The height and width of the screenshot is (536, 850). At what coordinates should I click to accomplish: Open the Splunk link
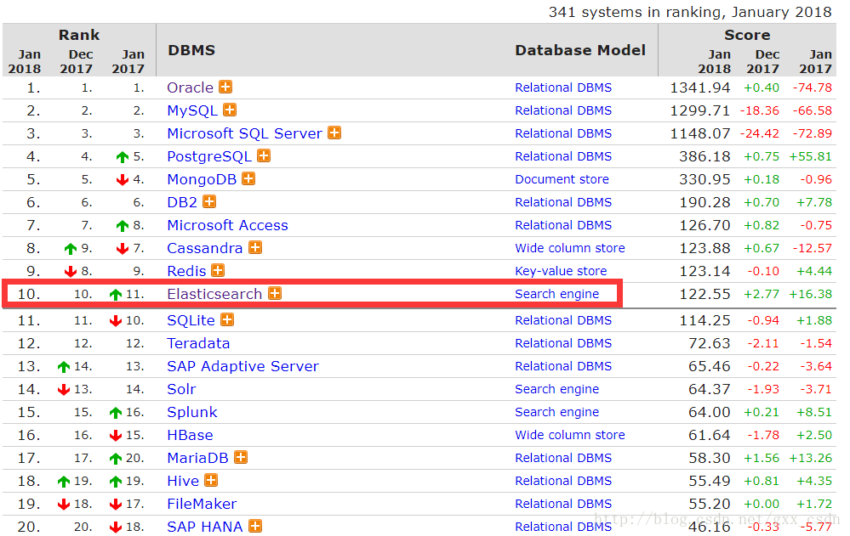(x=192, y=412)
